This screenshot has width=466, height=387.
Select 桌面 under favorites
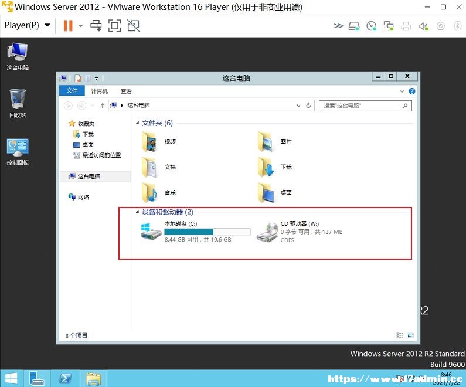(83, 145)
